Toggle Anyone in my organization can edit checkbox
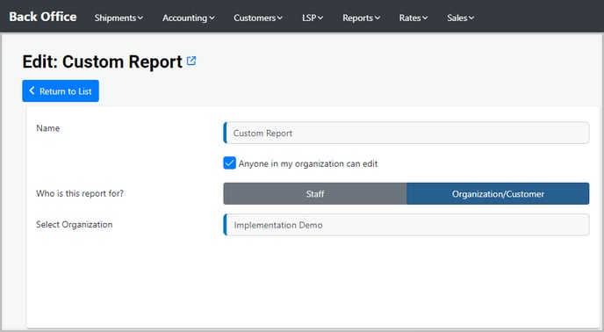 (x=230, y=163)
